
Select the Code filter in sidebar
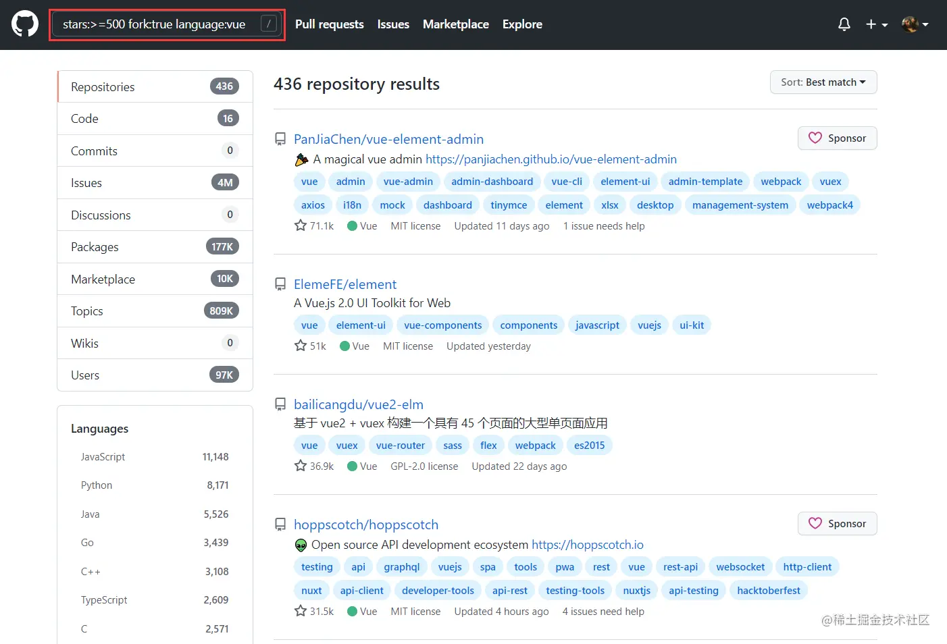tap(155, 119)
